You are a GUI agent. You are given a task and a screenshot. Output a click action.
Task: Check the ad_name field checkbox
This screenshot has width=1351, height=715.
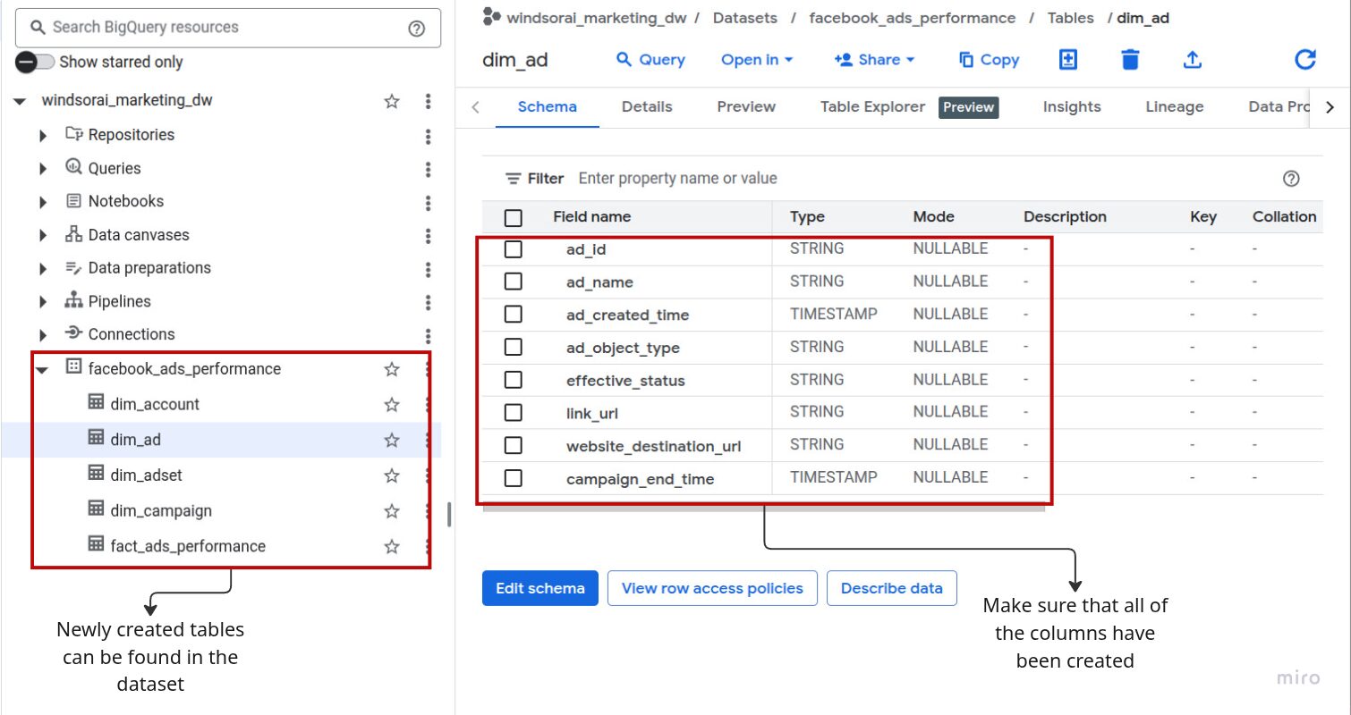(513, 282)
